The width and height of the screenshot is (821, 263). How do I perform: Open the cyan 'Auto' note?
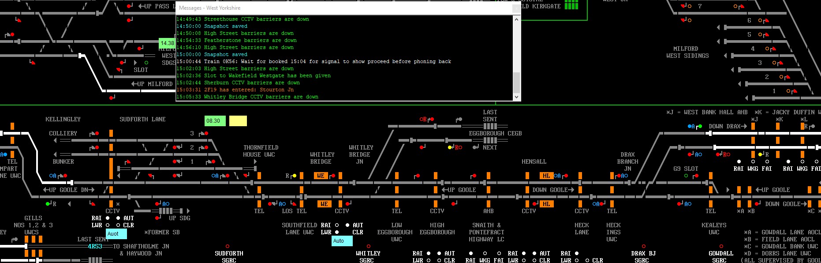click(x=342, y=241)
